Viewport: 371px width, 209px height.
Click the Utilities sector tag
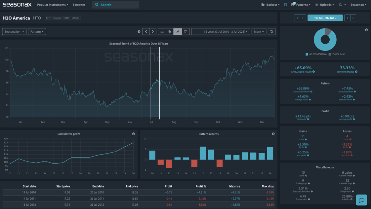click(75, 18)
